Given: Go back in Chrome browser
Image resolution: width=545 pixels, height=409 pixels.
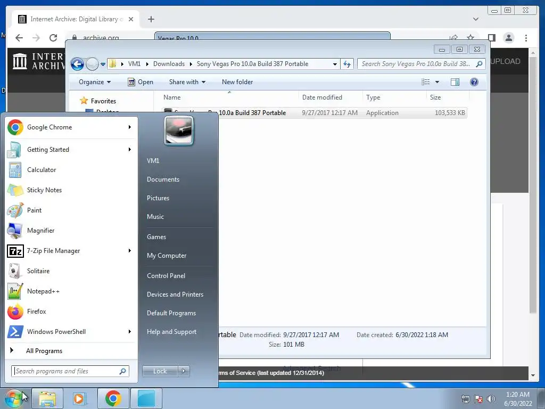Looking at the screenshot, I should 19,38.
